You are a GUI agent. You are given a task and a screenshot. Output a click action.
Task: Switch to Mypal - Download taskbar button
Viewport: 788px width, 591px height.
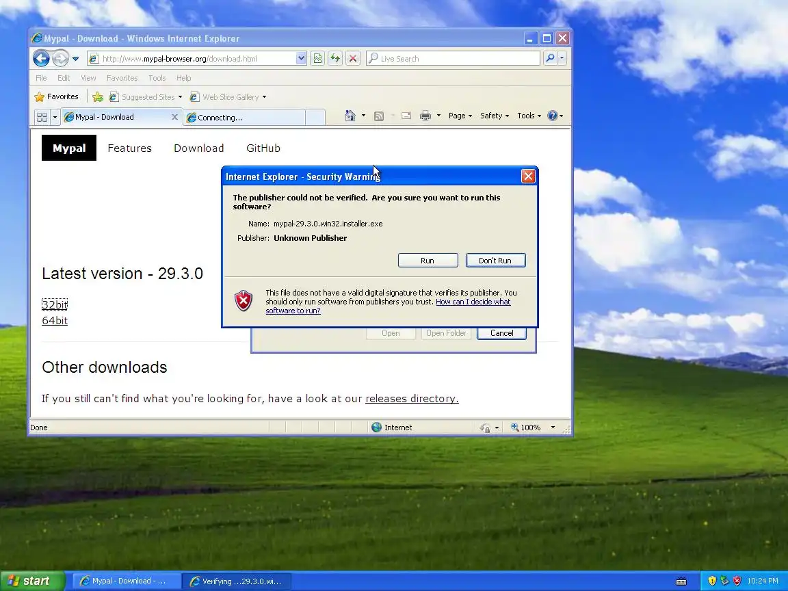click(127, 581)
